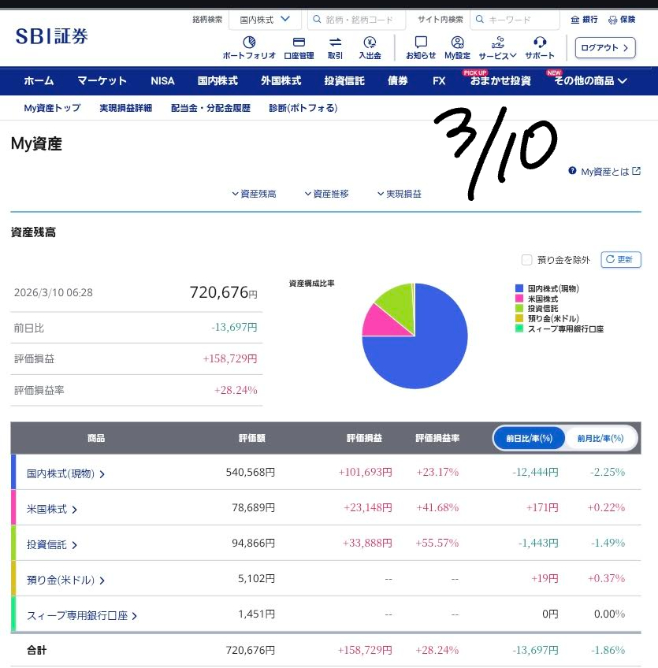The image size is (658, 668).
Task: Open the NISA navigation tab
Action: pos(162,80)
